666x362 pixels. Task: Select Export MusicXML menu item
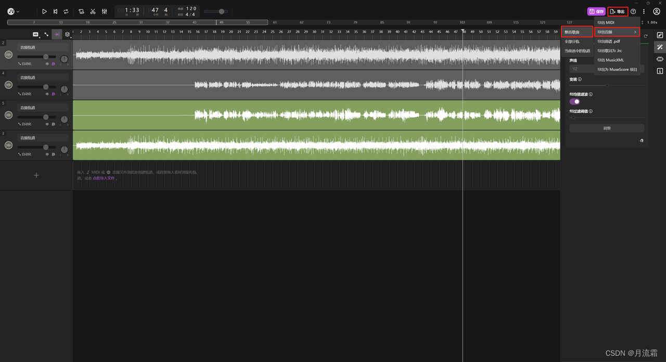tap(617, 60)
